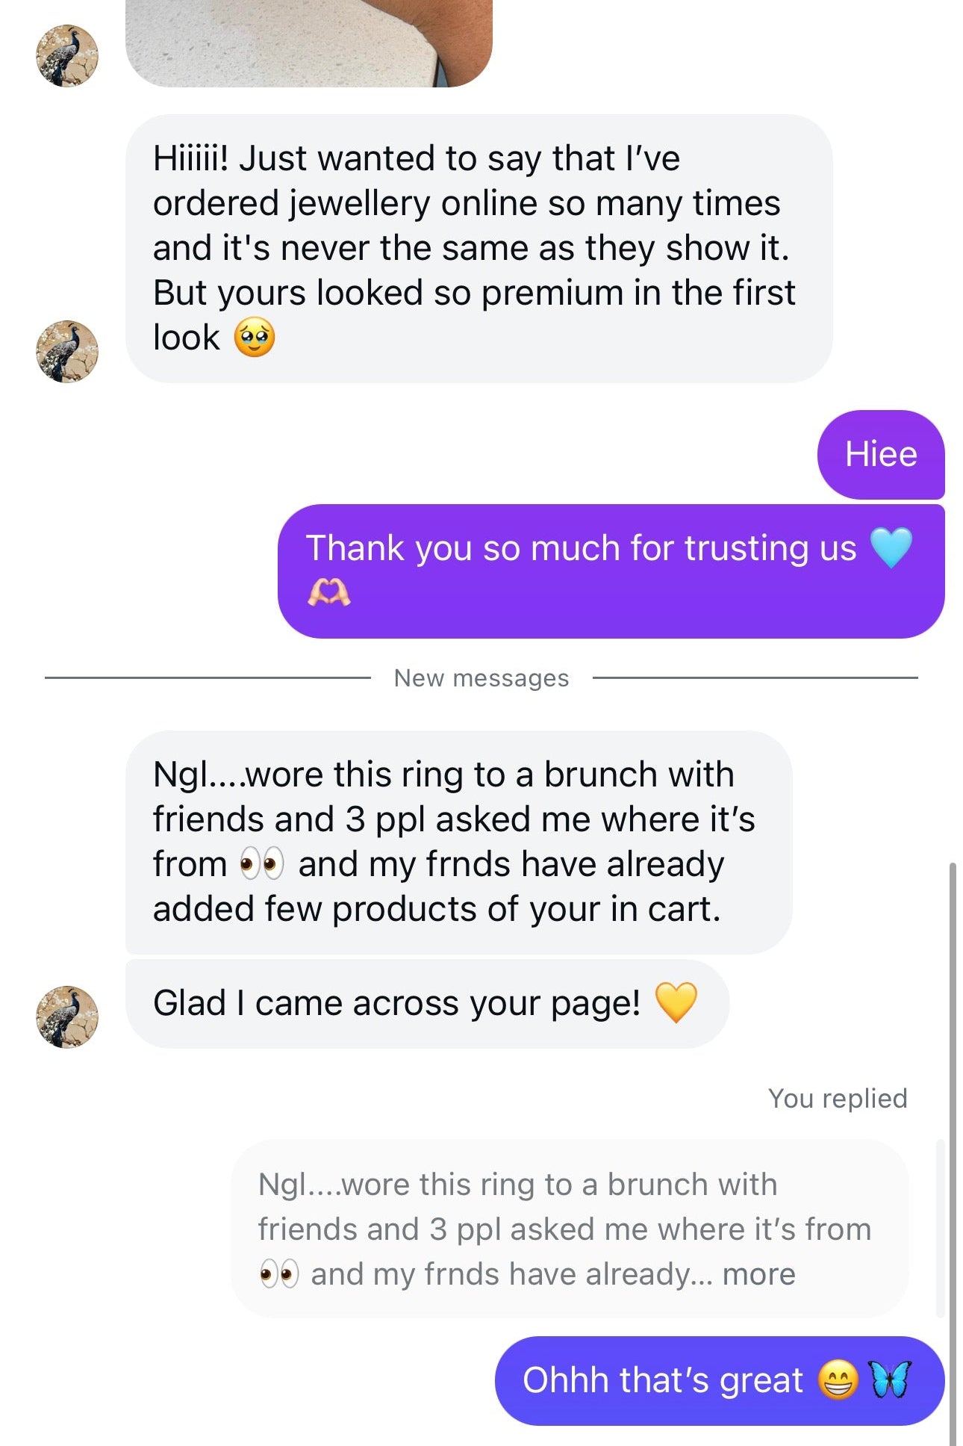Tap the "Glad I came across your page!" message

(426, 1003)
